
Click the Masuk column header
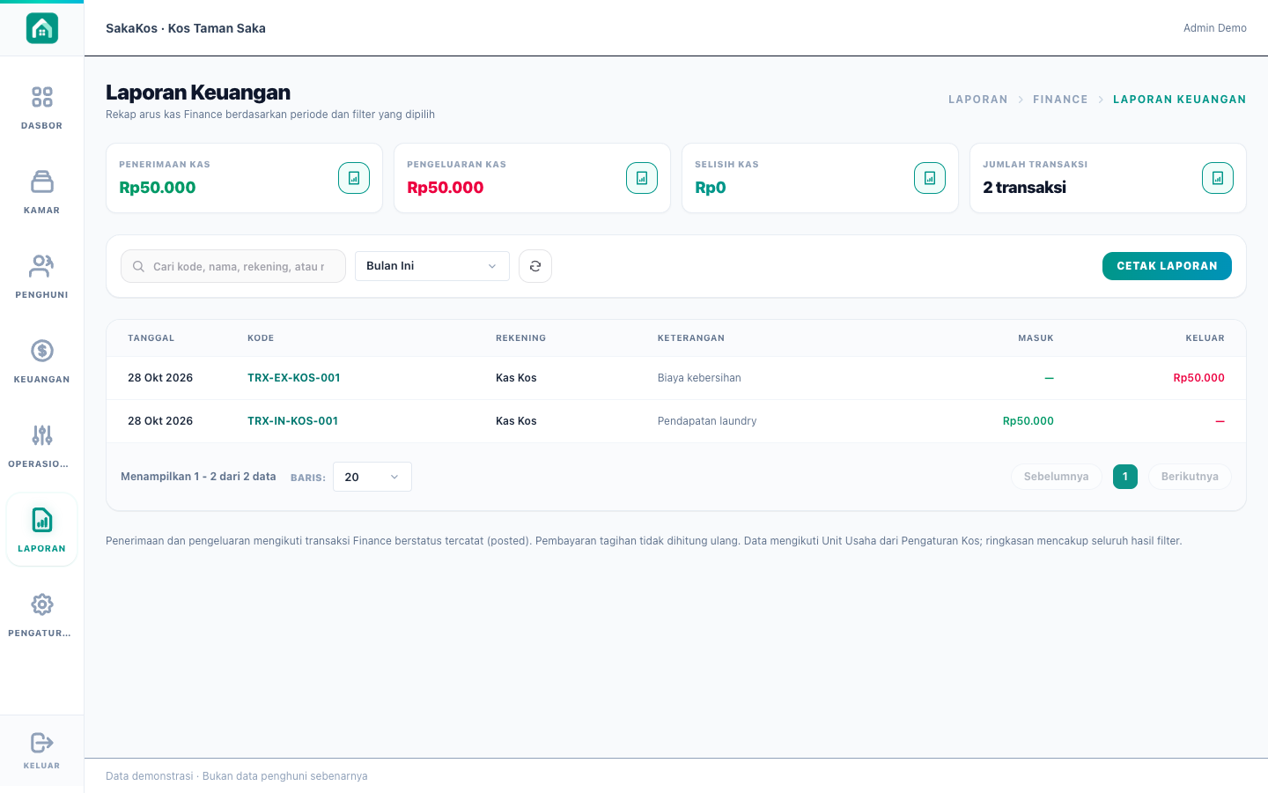point(1036,338)
